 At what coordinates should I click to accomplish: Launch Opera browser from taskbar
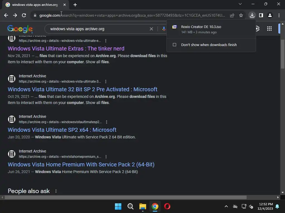[167, 206]
